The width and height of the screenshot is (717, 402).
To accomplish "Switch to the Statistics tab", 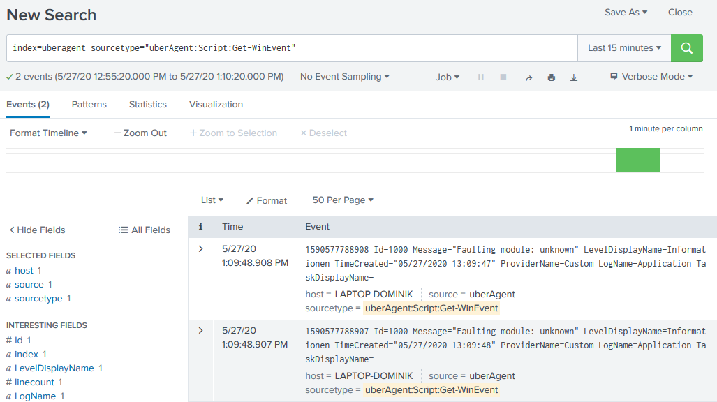I will click(148, 105).
